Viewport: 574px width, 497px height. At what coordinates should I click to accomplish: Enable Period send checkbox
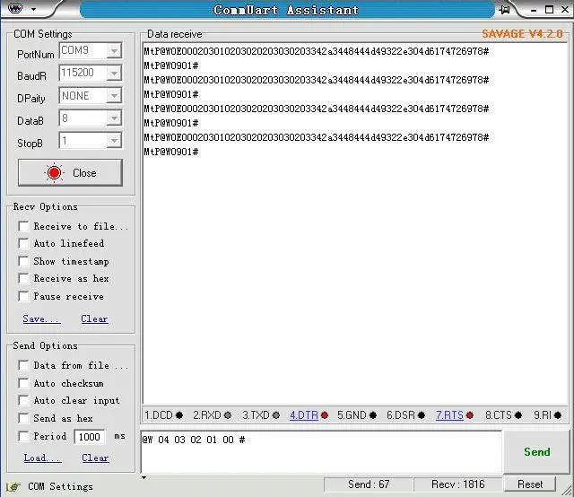[x=23, y=436]
